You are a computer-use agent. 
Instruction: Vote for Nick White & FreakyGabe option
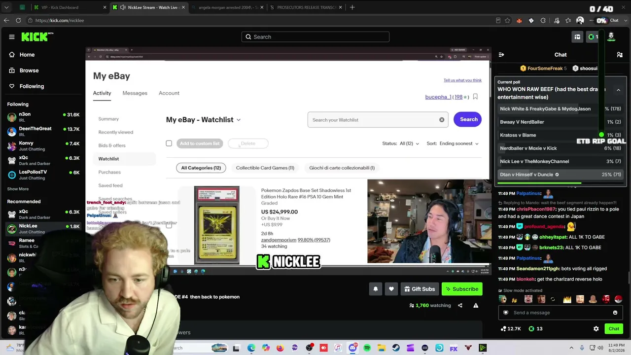(561, 108)
